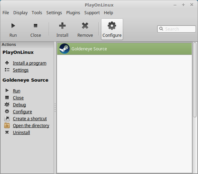
Task: Open the Support menu
Action: [92, 13]
